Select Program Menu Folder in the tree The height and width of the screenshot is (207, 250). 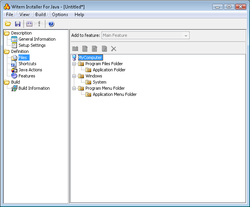(105, 88)
